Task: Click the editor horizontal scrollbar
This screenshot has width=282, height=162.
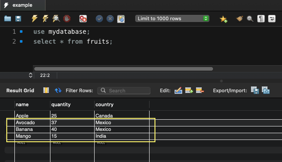Action: (x=123, y=69)
